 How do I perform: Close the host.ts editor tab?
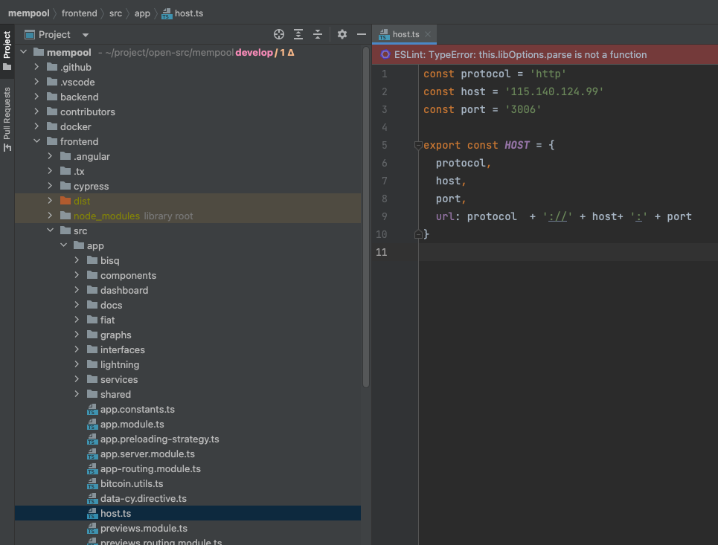[428, 34]
